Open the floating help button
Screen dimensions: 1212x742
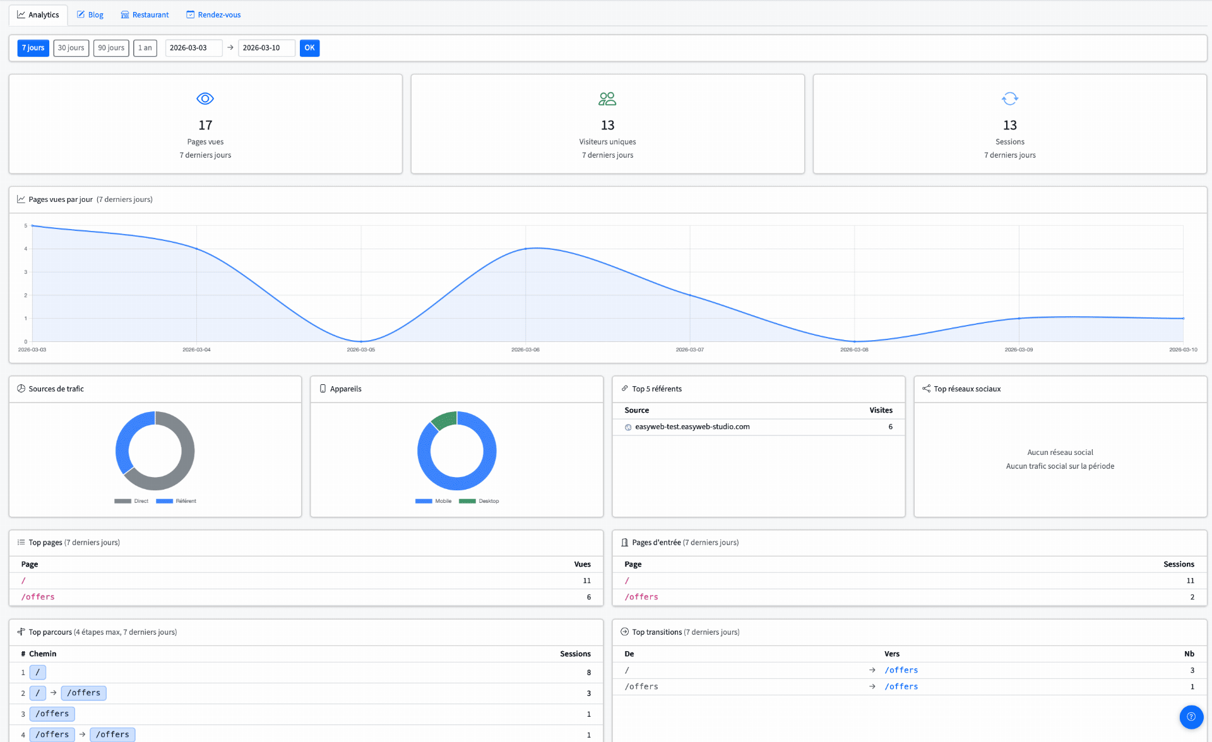click(x=1192, y=717)
